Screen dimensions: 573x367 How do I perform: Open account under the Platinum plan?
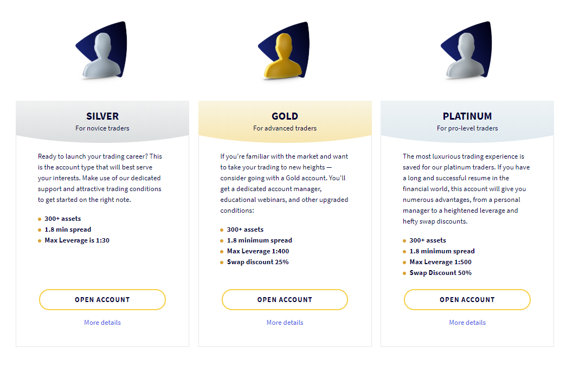click(467, 299)
